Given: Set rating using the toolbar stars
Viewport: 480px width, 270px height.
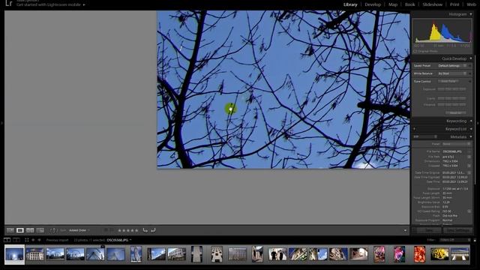Looking at the screenshot, I should pos(128,230).
